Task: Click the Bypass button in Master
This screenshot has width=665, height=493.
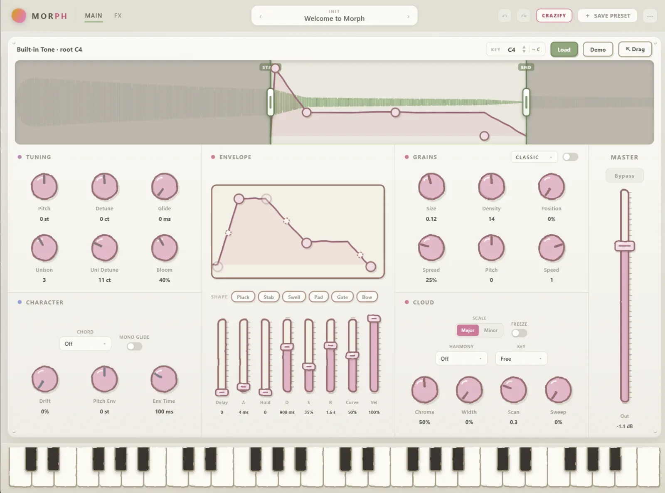Action: coord(624,176)
